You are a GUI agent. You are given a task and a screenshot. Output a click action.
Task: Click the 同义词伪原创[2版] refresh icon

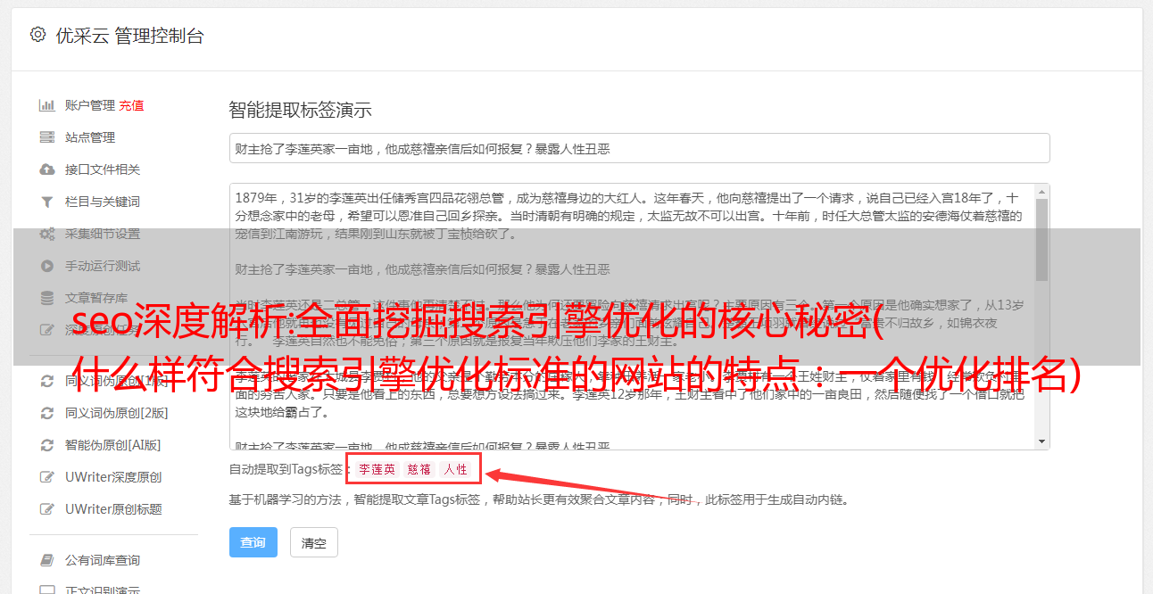47,413
